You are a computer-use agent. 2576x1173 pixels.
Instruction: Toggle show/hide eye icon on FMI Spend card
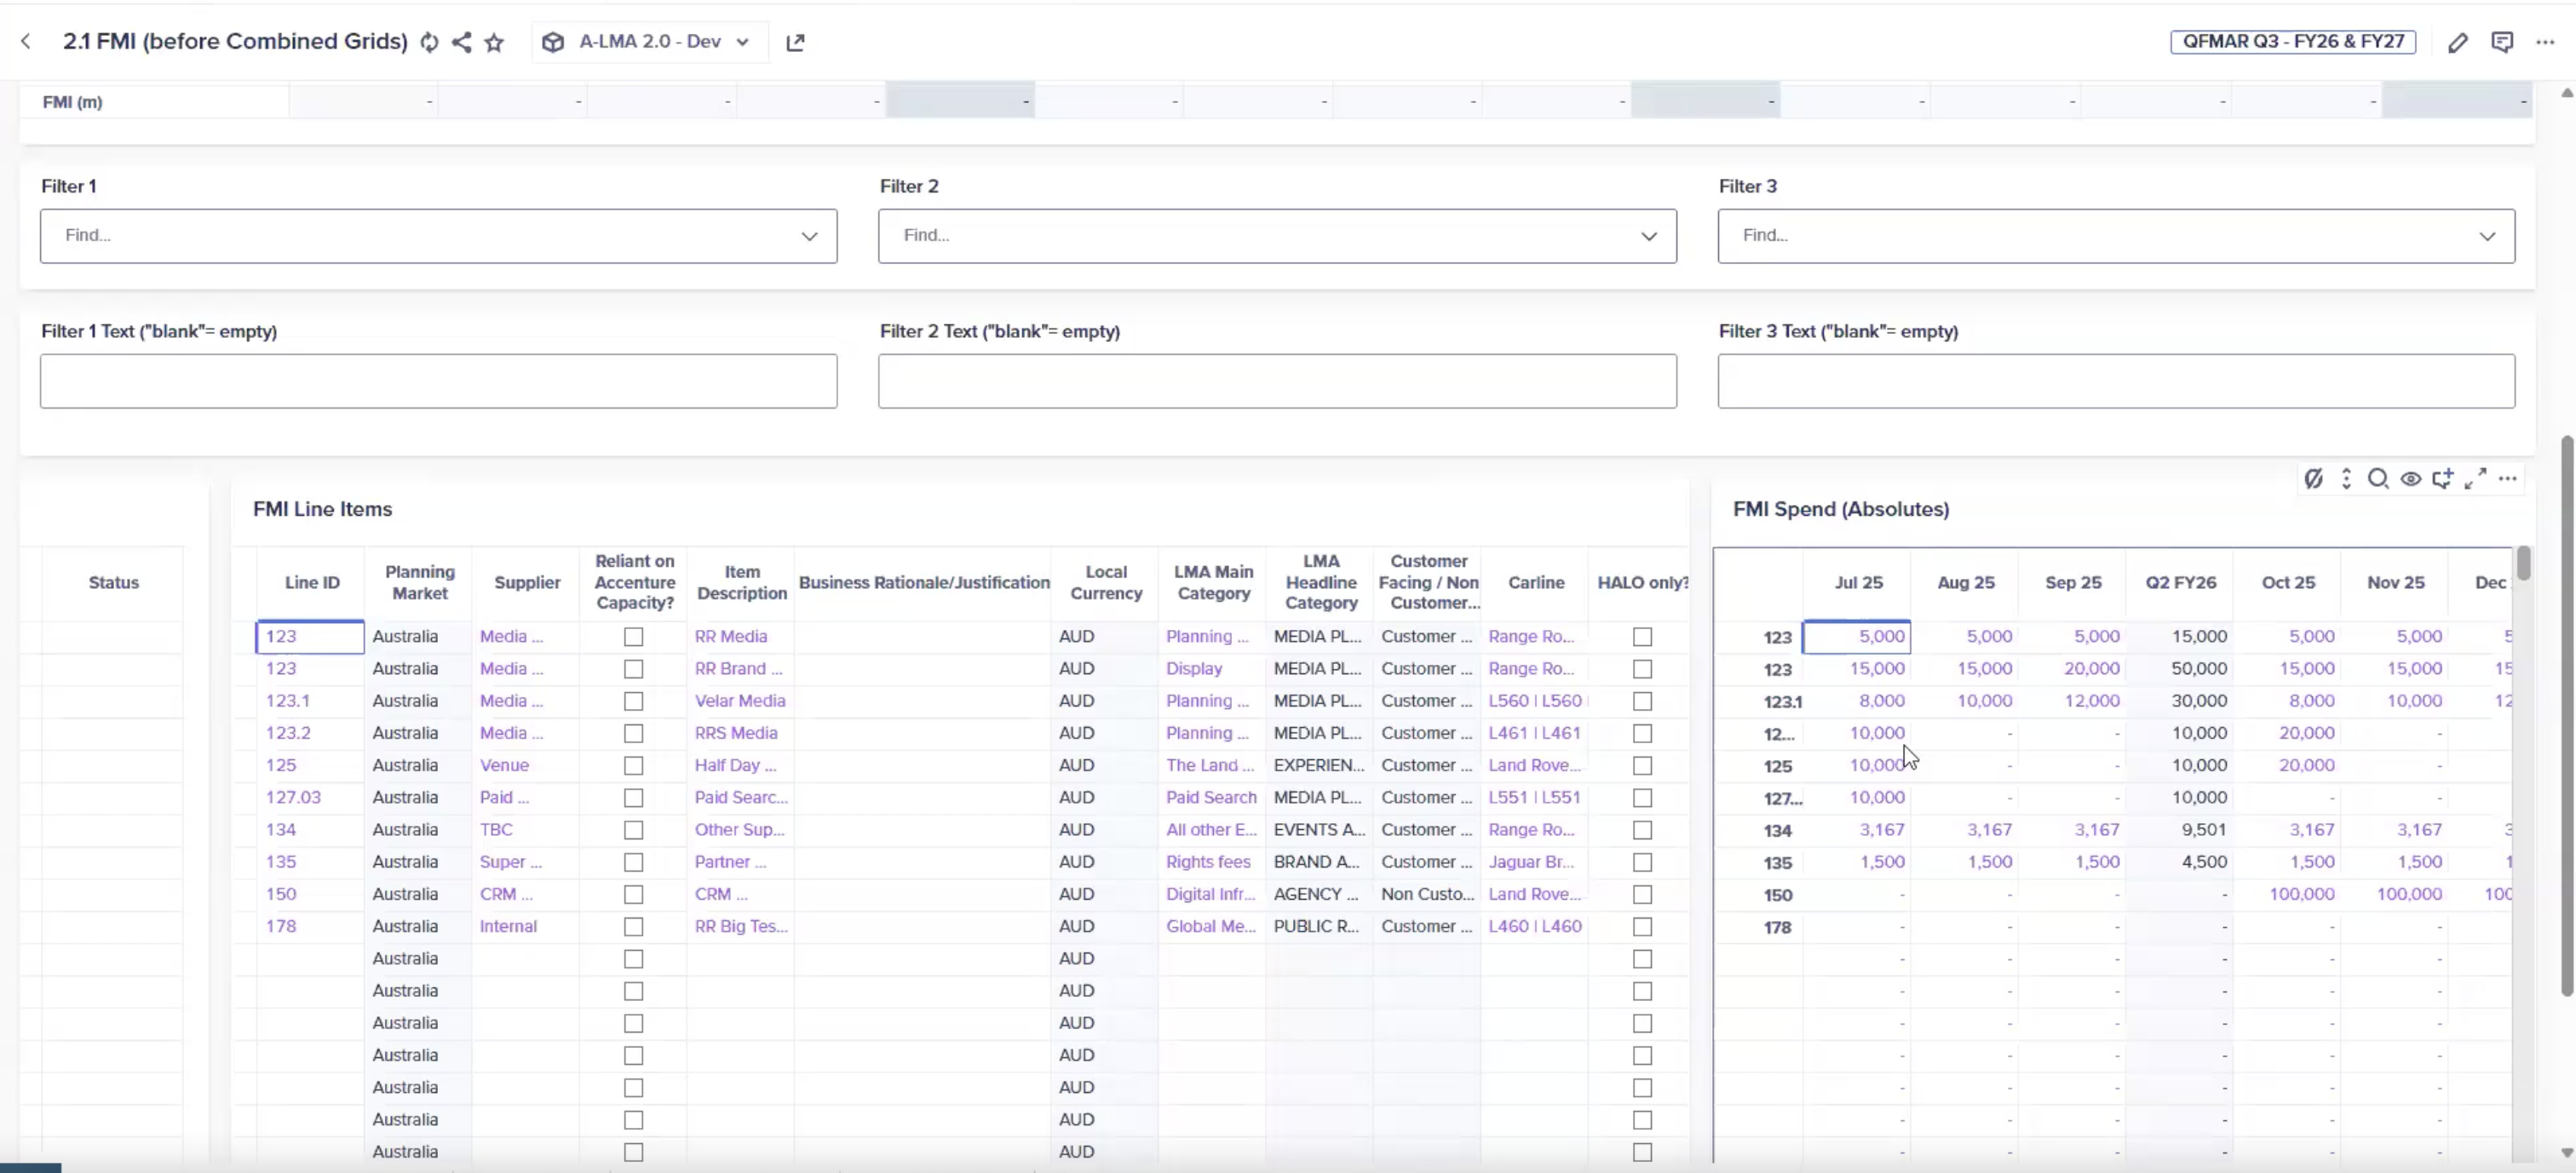pos(2410,478)
